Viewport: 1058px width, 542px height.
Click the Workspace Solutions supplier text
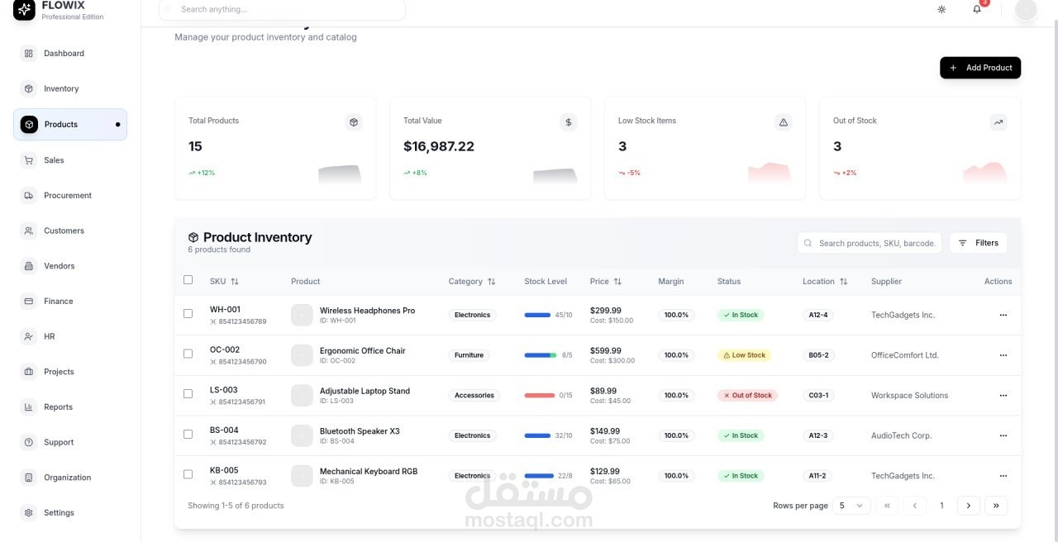click(909, 395)
